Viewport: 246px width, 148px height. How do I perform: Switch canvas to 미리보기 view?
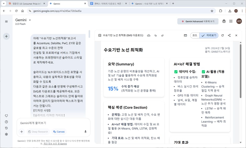coord(209,35)
